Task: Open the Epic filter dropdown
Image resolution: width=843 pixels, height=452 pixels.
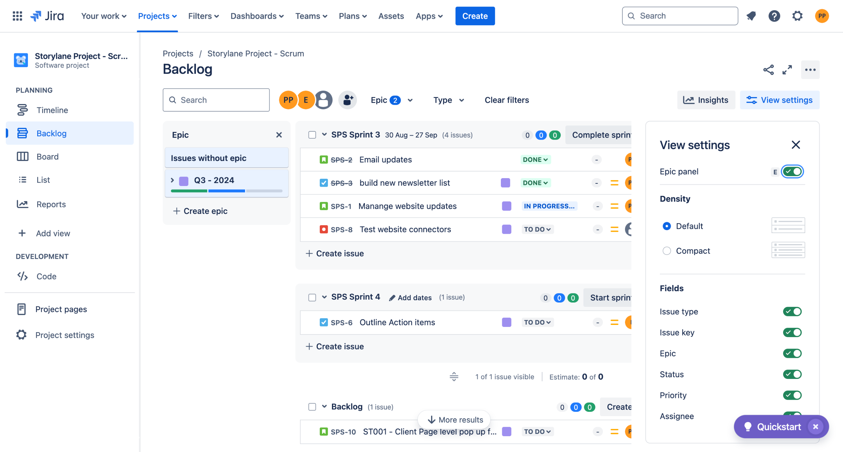Action: click(392, 100)
